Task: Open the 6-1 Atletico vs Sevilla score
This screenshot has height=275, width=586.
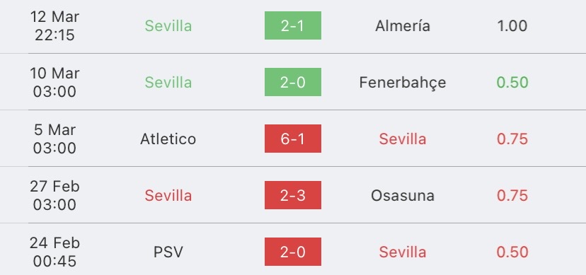Action: pyautogui.click(x=292, y=139)
